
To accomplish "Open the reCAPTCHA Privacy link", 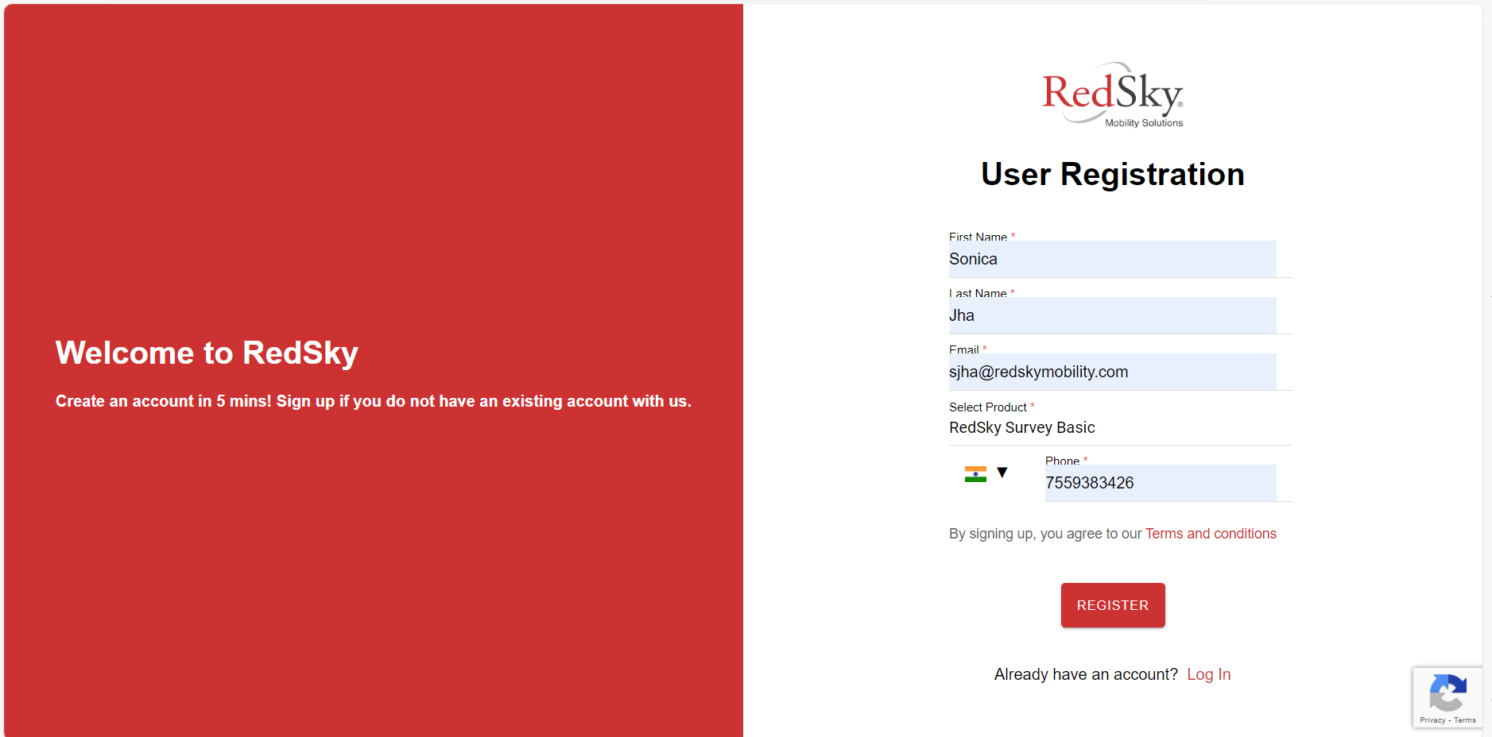I will point(1432,720).
